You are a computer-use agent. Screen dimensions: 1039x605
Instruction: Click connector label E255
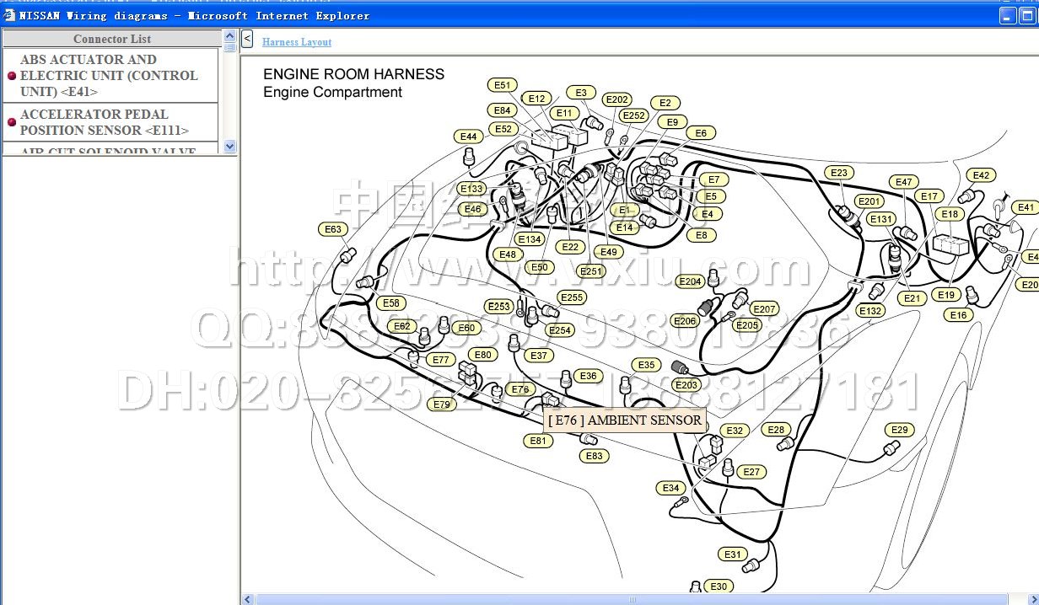point(572,297)
